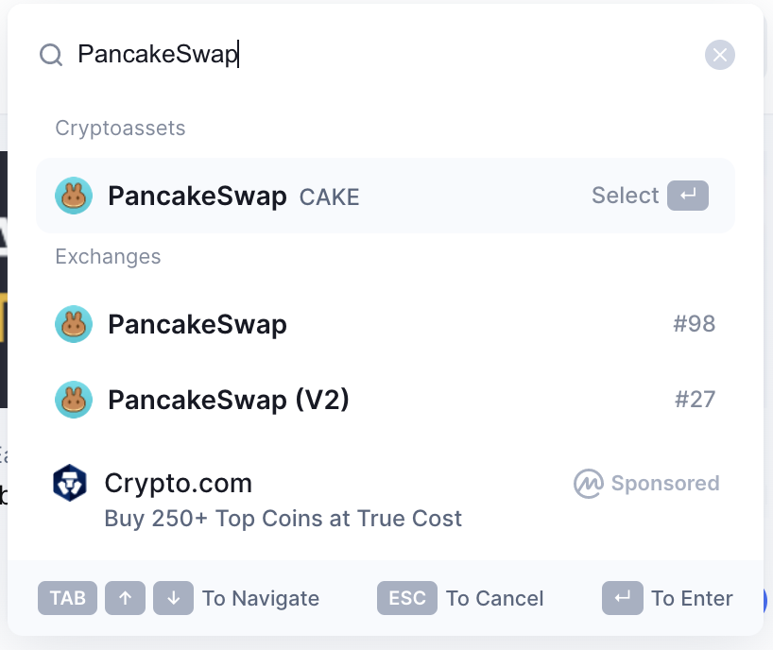Click the Select enter-key badge
The height and width of the screenshot is (650, 773).
(x=688, y=196)
